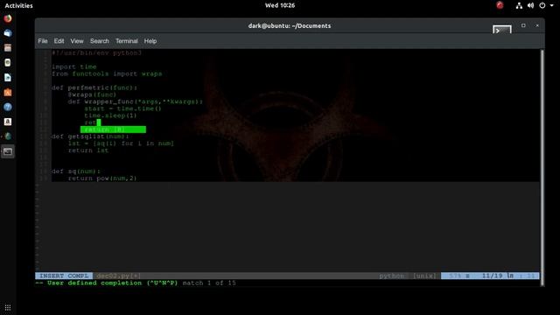560x315 pixels.
Task: Click the 'return pow(num,2)' line
Action: (x=102, y=178)
